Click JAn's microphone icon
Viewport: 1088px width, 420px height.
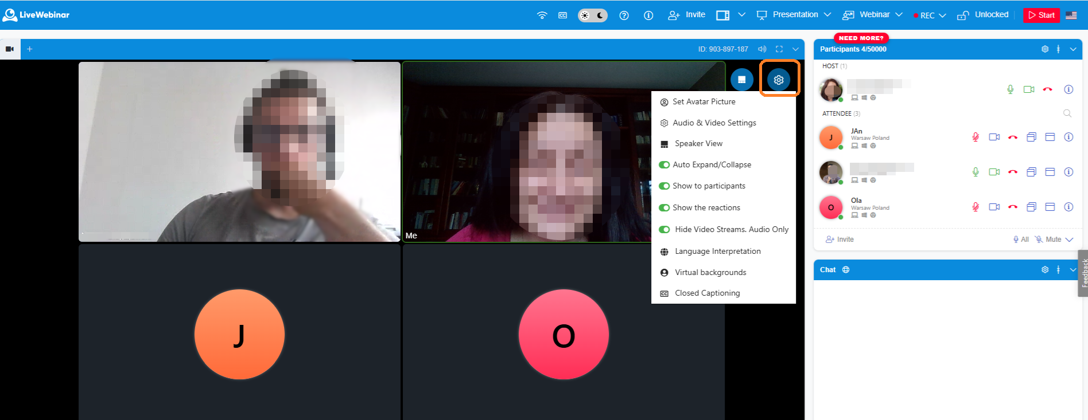click(x=975, y=137)
